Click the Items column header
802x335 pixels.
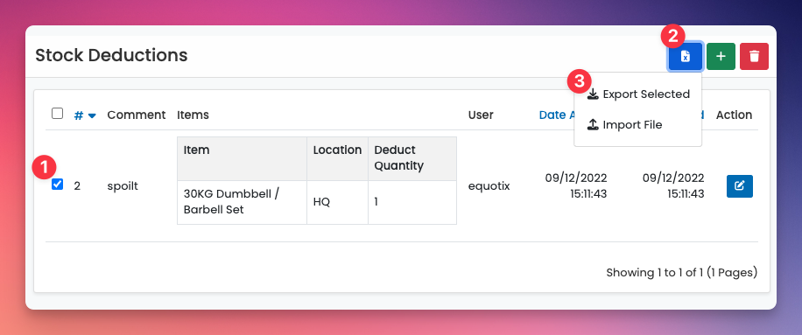(x=193, y=115)
